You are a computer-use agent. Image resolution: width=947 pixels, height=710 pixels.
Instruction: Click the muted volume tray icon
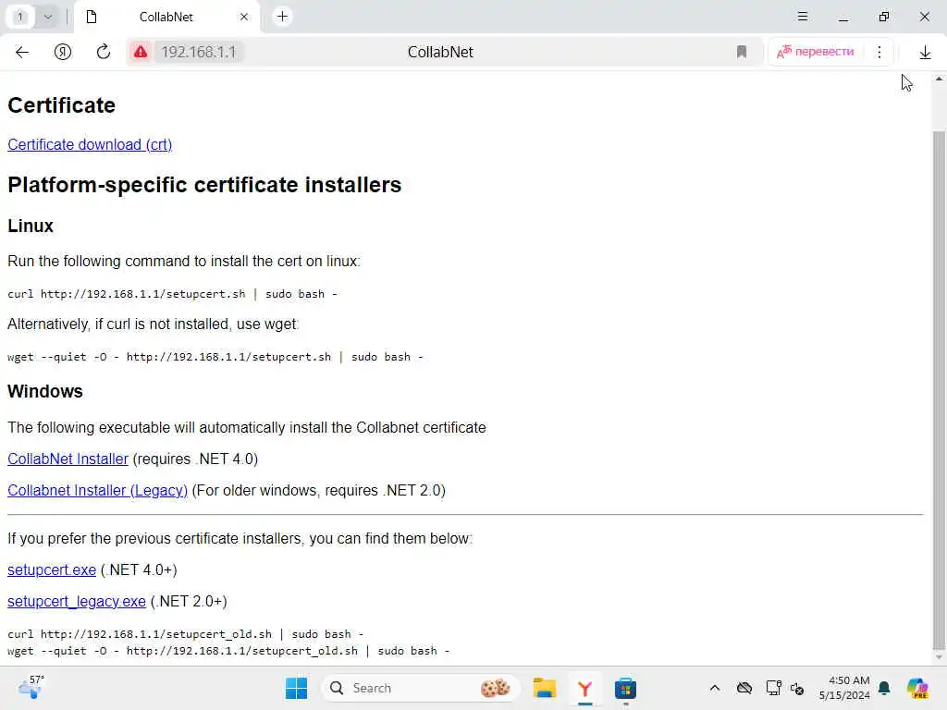coord(797,688)
